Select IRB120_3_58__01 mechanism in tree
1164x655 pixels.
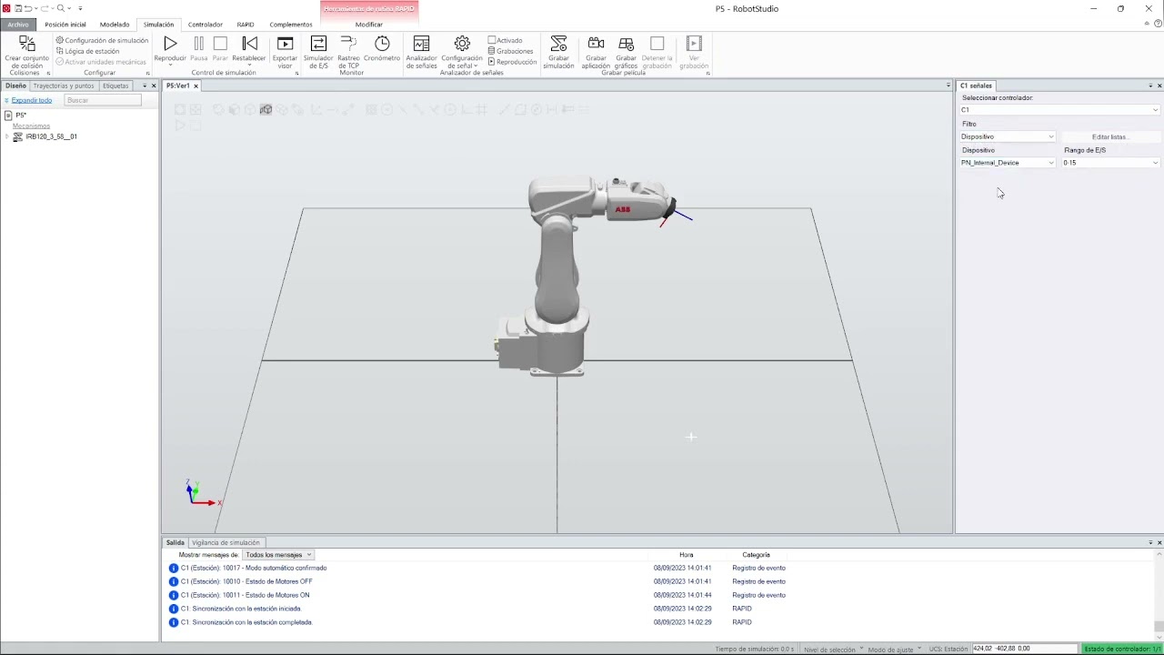(51, 136)
